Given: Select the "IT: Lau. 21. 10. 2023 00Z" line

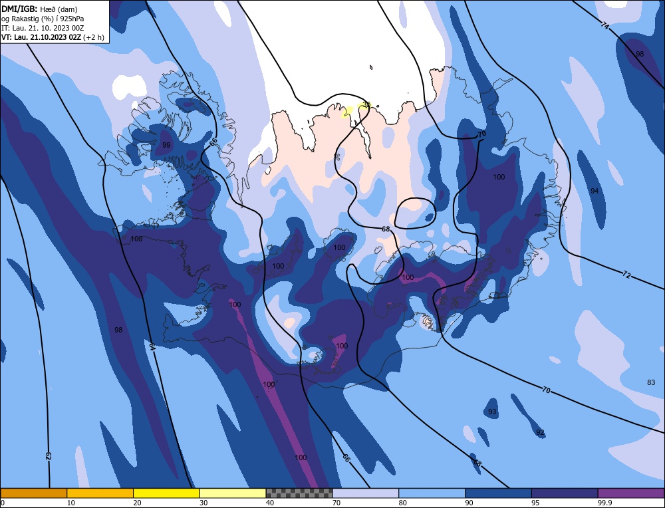Looking at the screenshot, I should pos(43,28).
